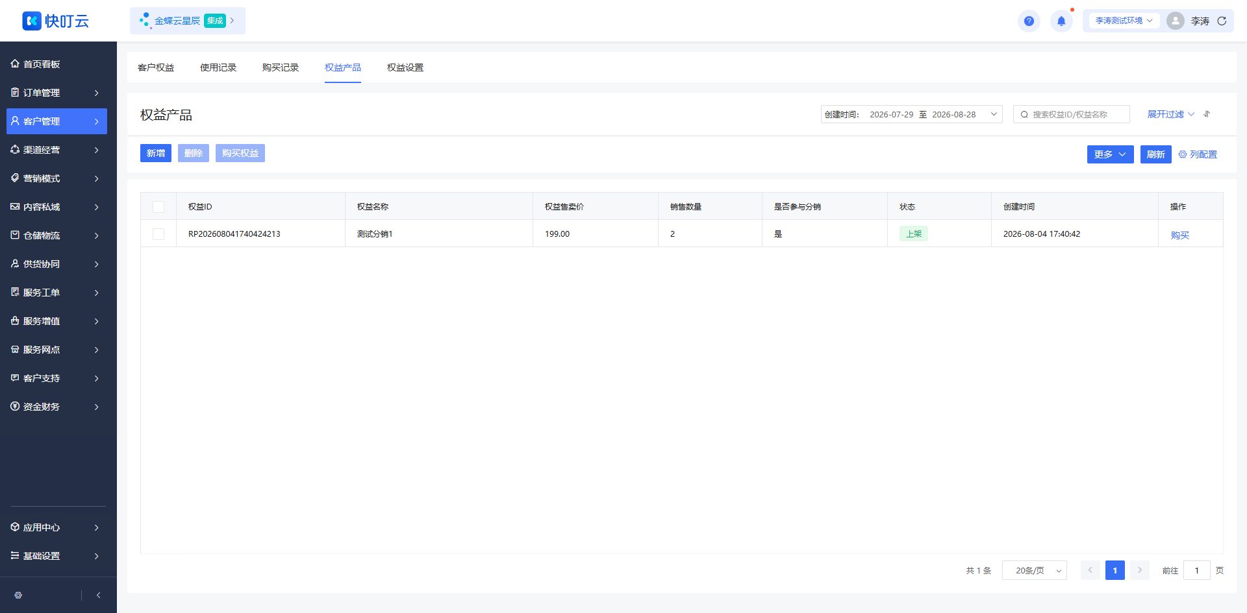Click the search magnifier icon
Screen dimensions: 1247x613
coord(1024,115)
